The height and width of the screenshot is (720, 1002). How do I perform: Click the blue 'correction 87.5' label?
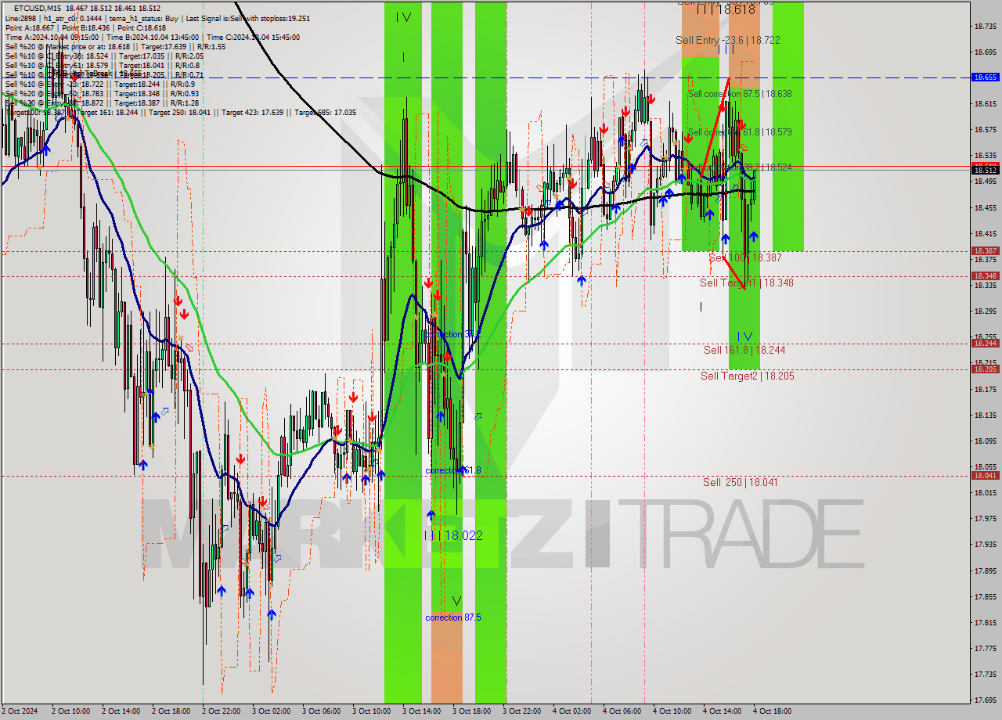pyautogui.click(x=452, y=617)
